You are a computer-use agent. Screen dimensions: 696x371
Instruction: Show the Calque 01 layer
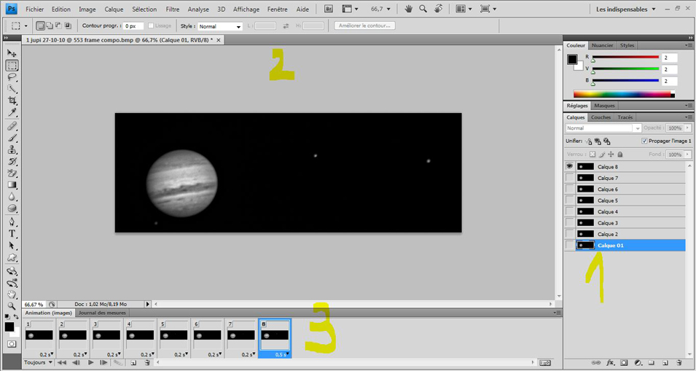coord(569,245)
